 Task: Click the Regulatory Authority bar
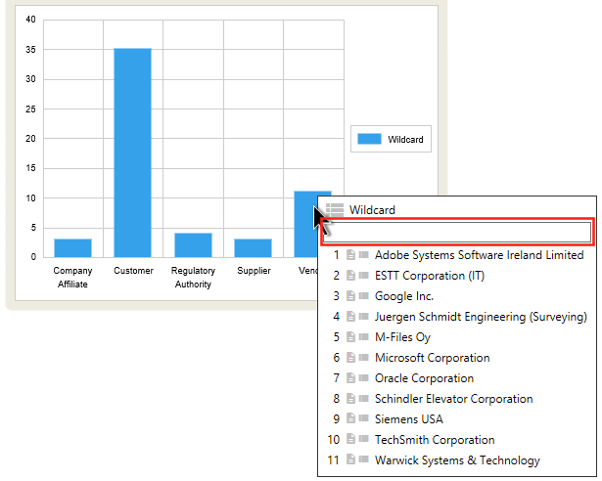193,244
